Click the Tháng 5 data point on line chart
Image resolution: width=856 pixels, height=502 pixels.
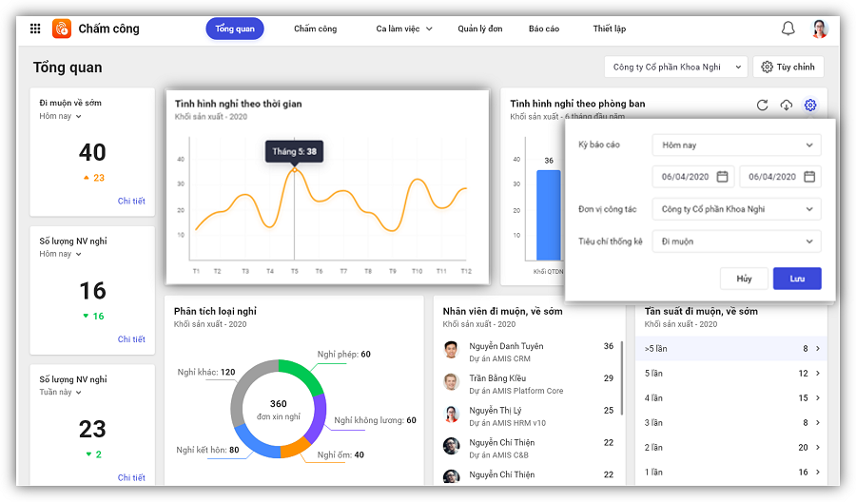pyautogui.click(x=294, y=169)
